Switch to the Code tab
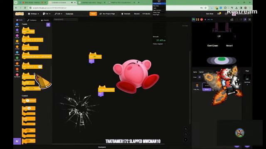 point(20,20)
